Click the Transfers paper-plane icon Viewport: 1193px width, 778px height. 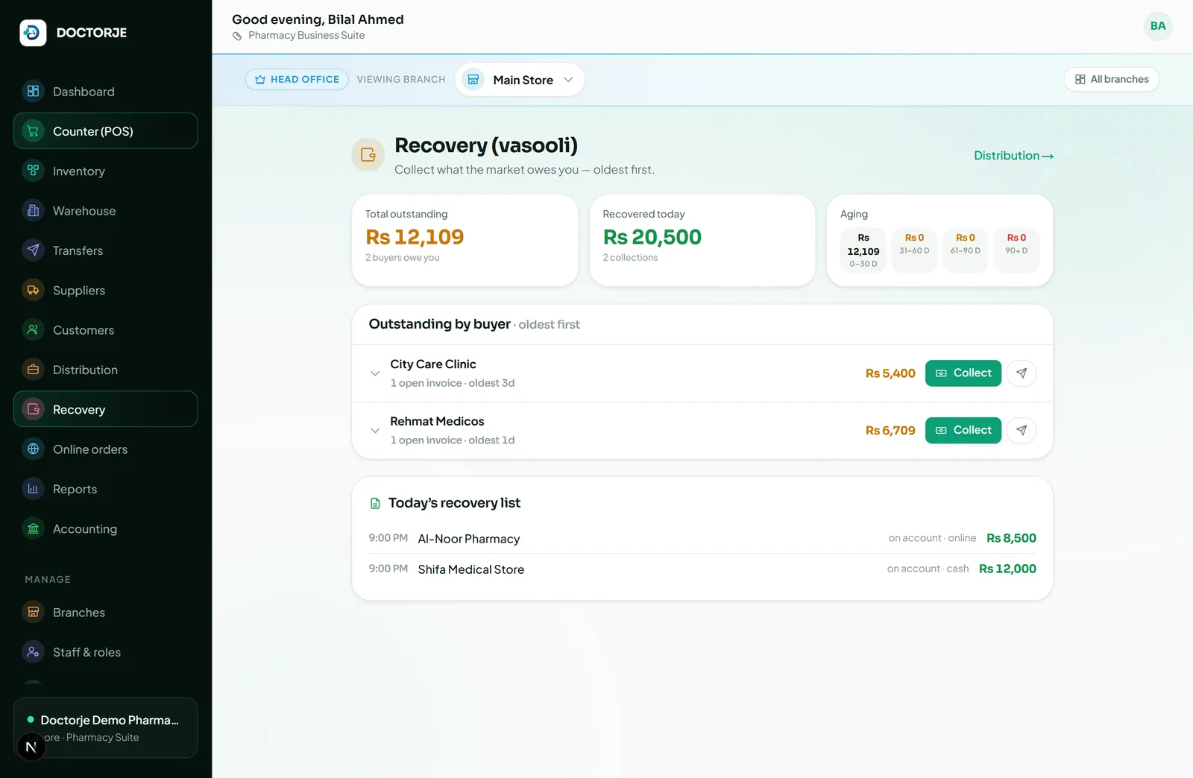[x=33, y=250]
